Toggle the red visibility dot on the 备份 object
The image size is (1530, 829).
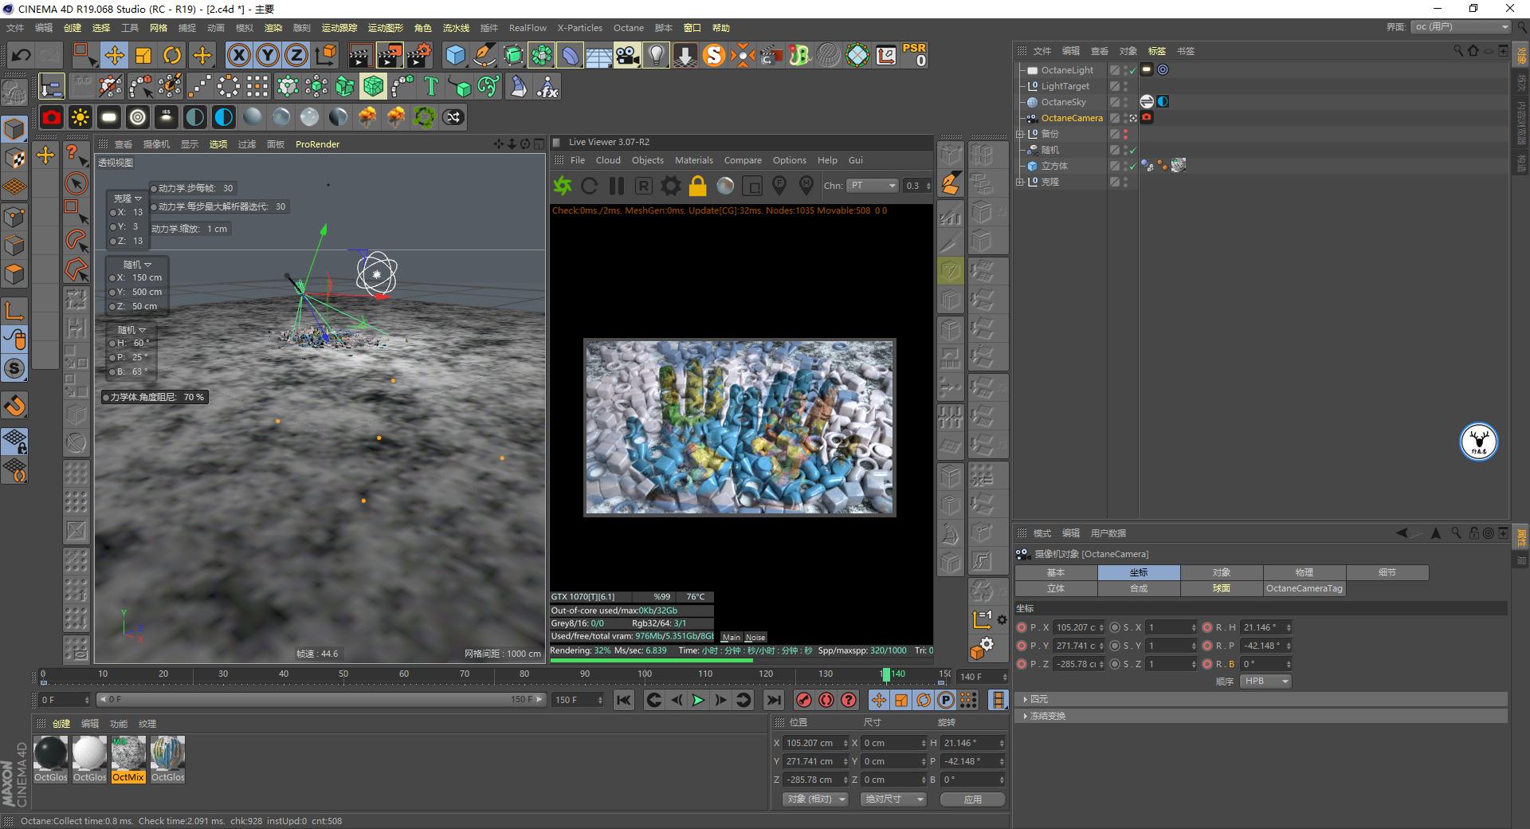[x=1126, y=132]
